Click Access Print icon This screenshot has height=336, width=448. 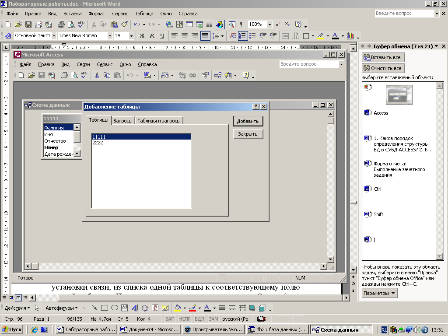coord(64,75)
